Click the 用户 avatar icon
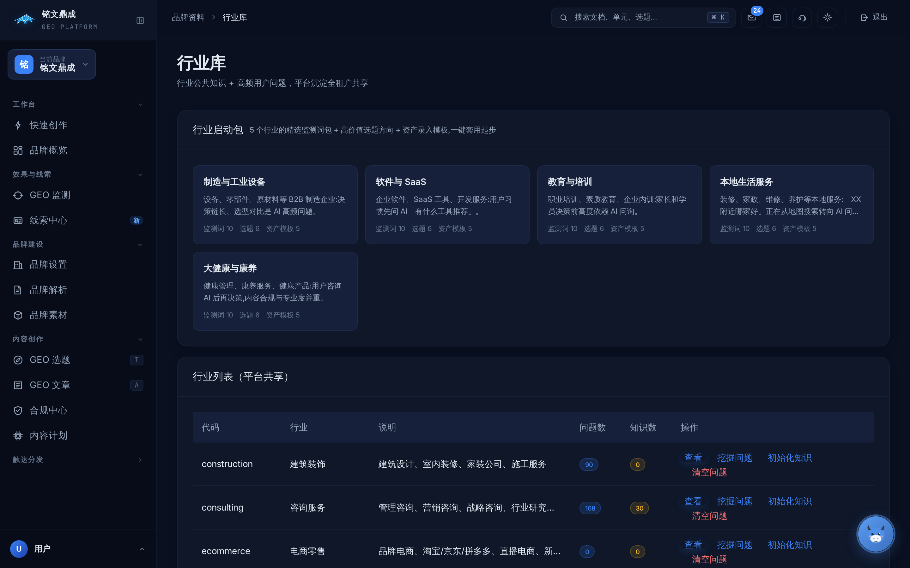Screen dimensions: 910x568 [x=19, y=549]
